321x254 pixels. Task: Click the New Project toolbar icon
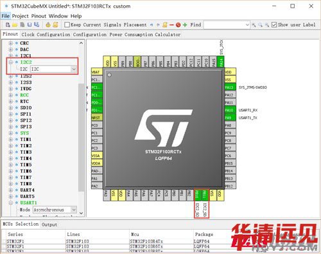click(x=8, y=25)
